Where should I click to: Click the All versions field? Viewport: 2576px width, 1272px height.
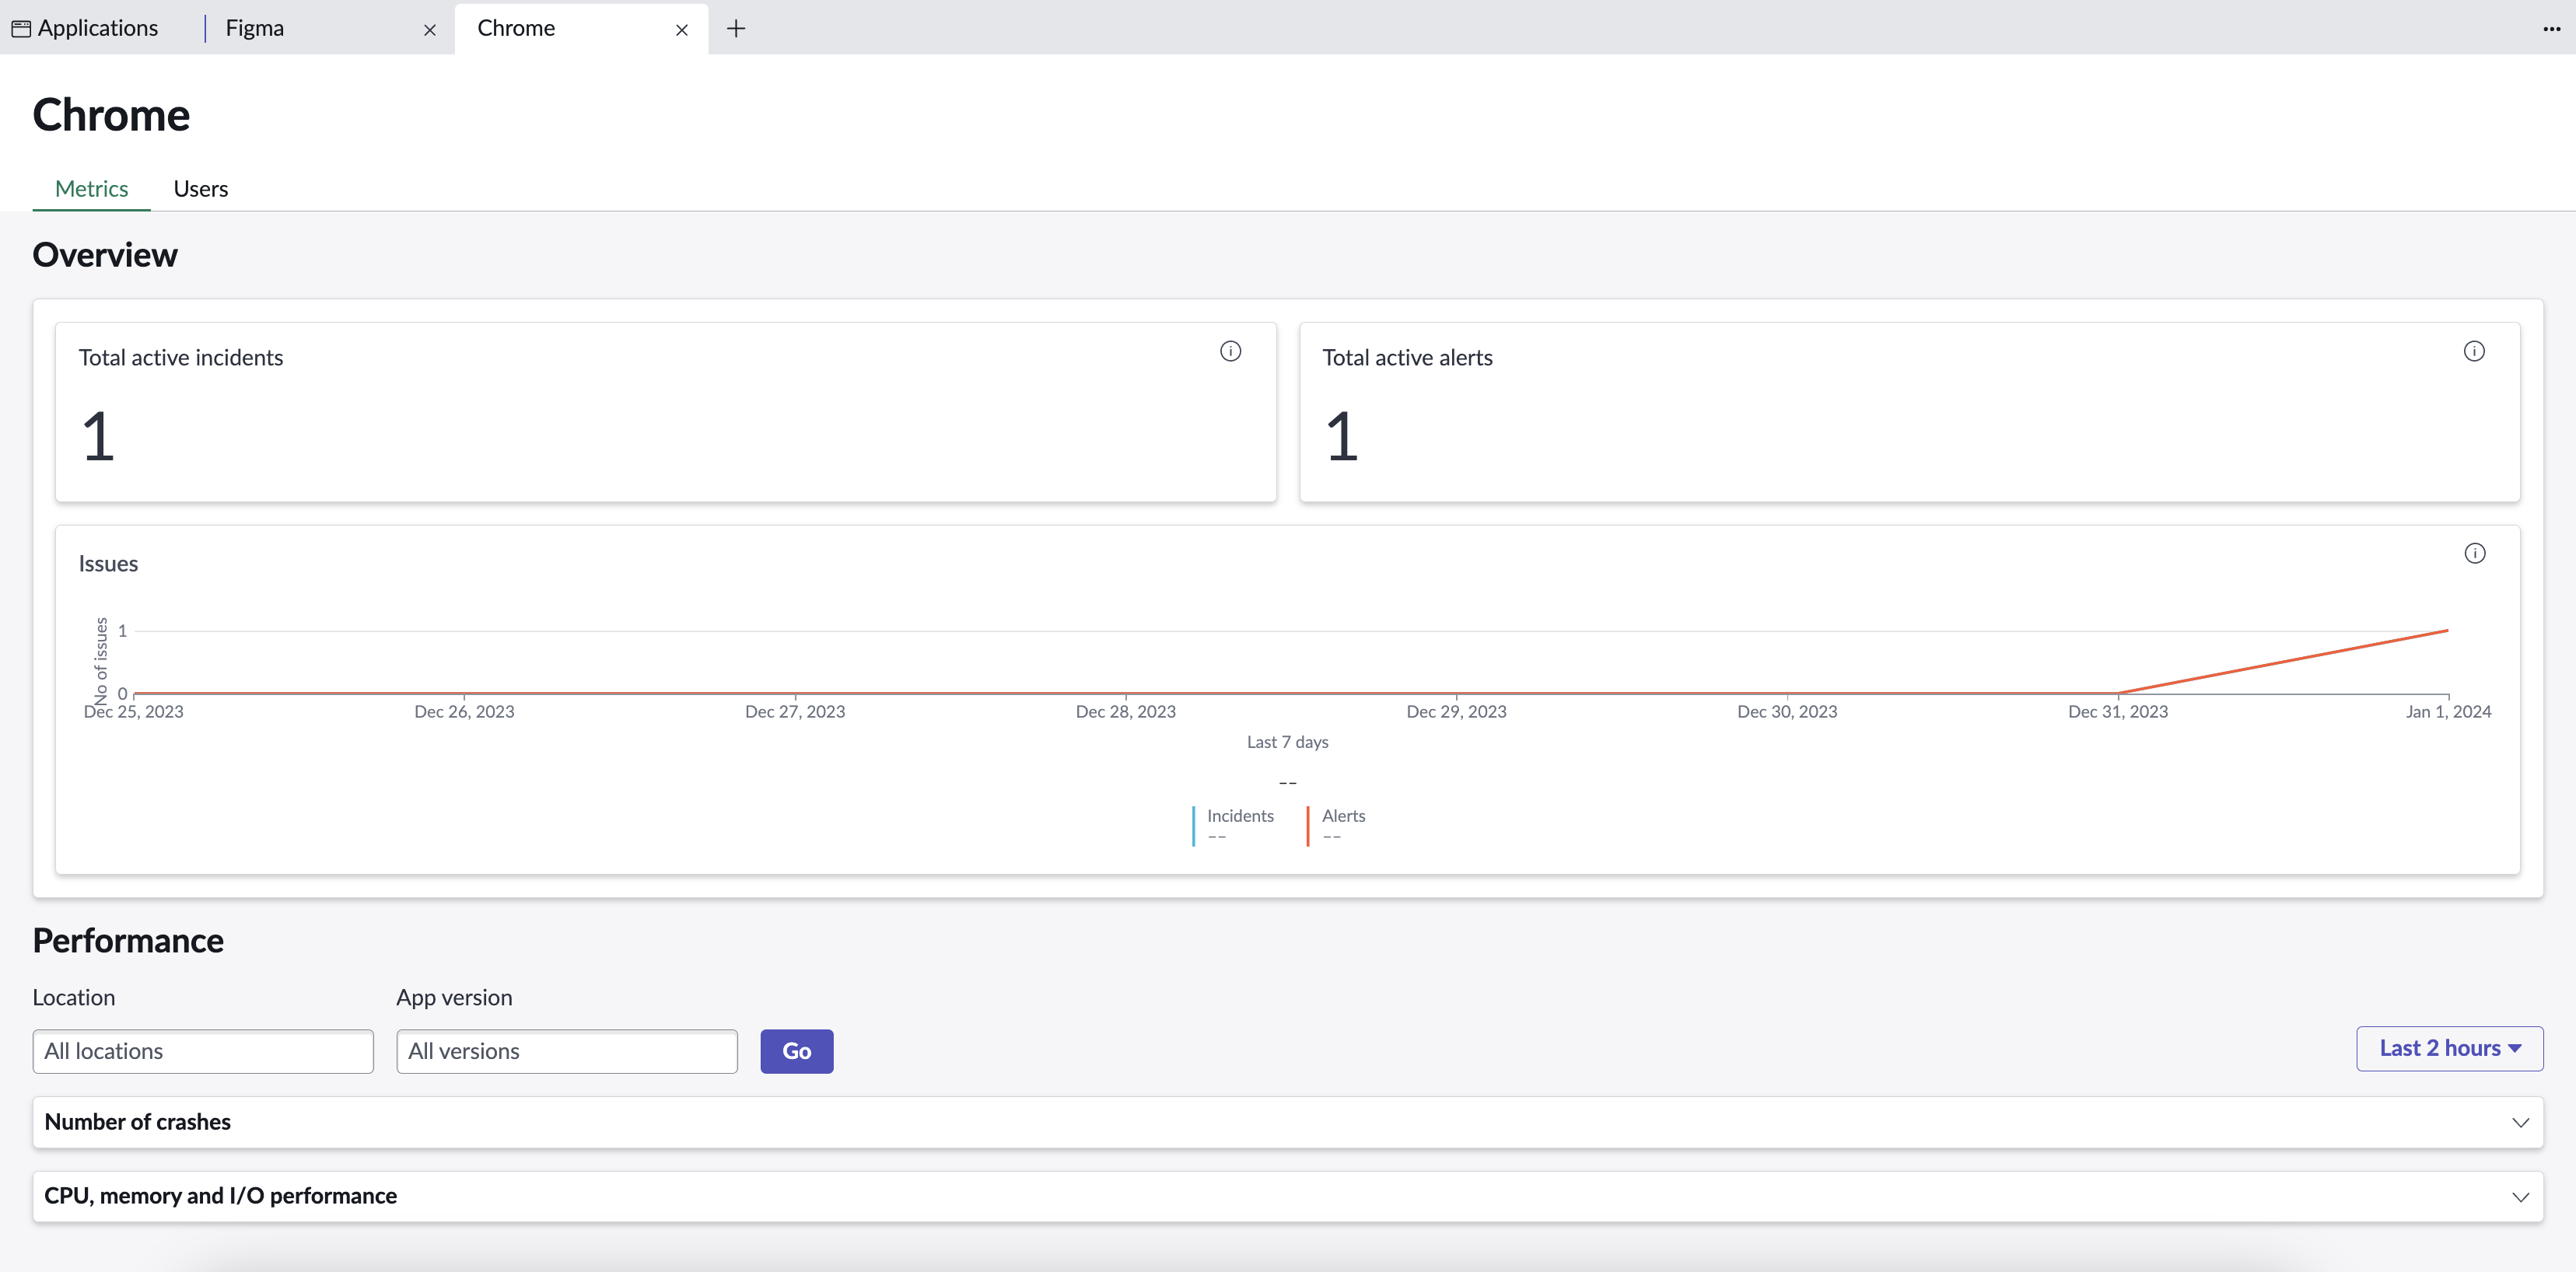point(567,1051)
